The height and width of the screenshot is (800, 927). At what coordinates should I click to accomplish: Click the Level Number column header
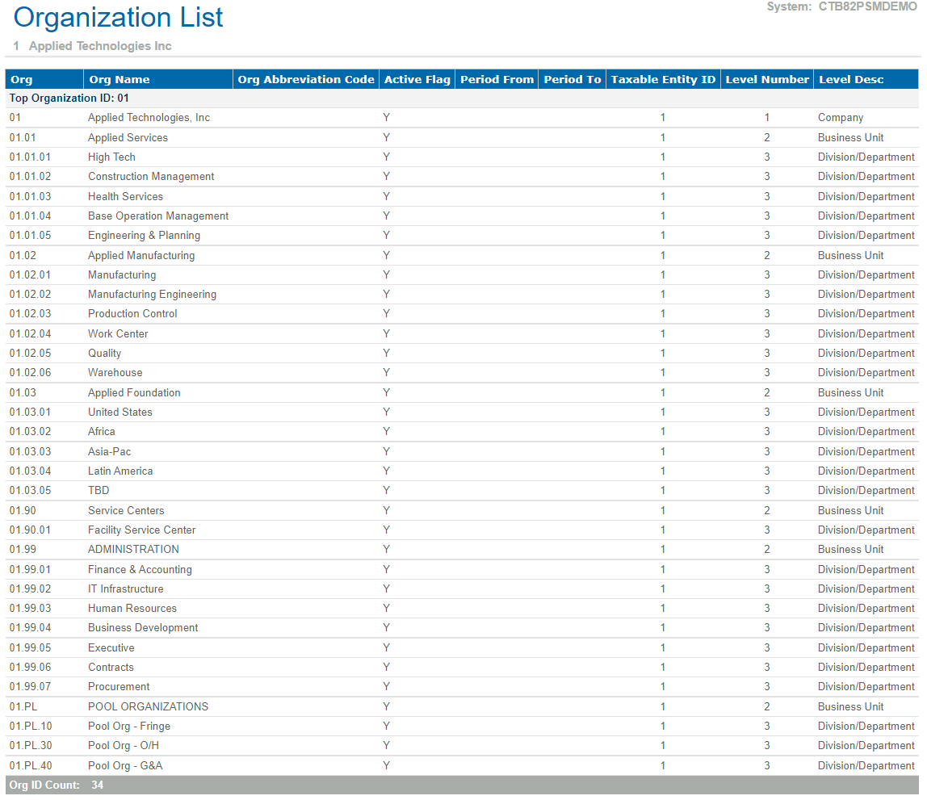pos(766,79)
